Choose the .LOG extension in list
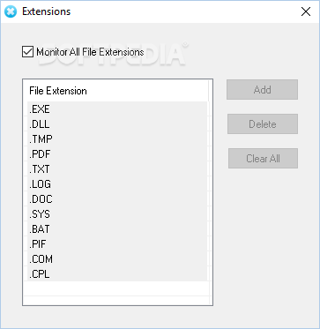Screen dimensions: 320x329 (117, 184)
